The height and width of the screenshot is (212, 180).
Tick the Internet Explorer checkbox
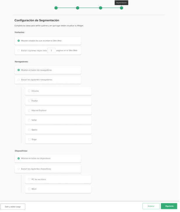click(29, 111)
